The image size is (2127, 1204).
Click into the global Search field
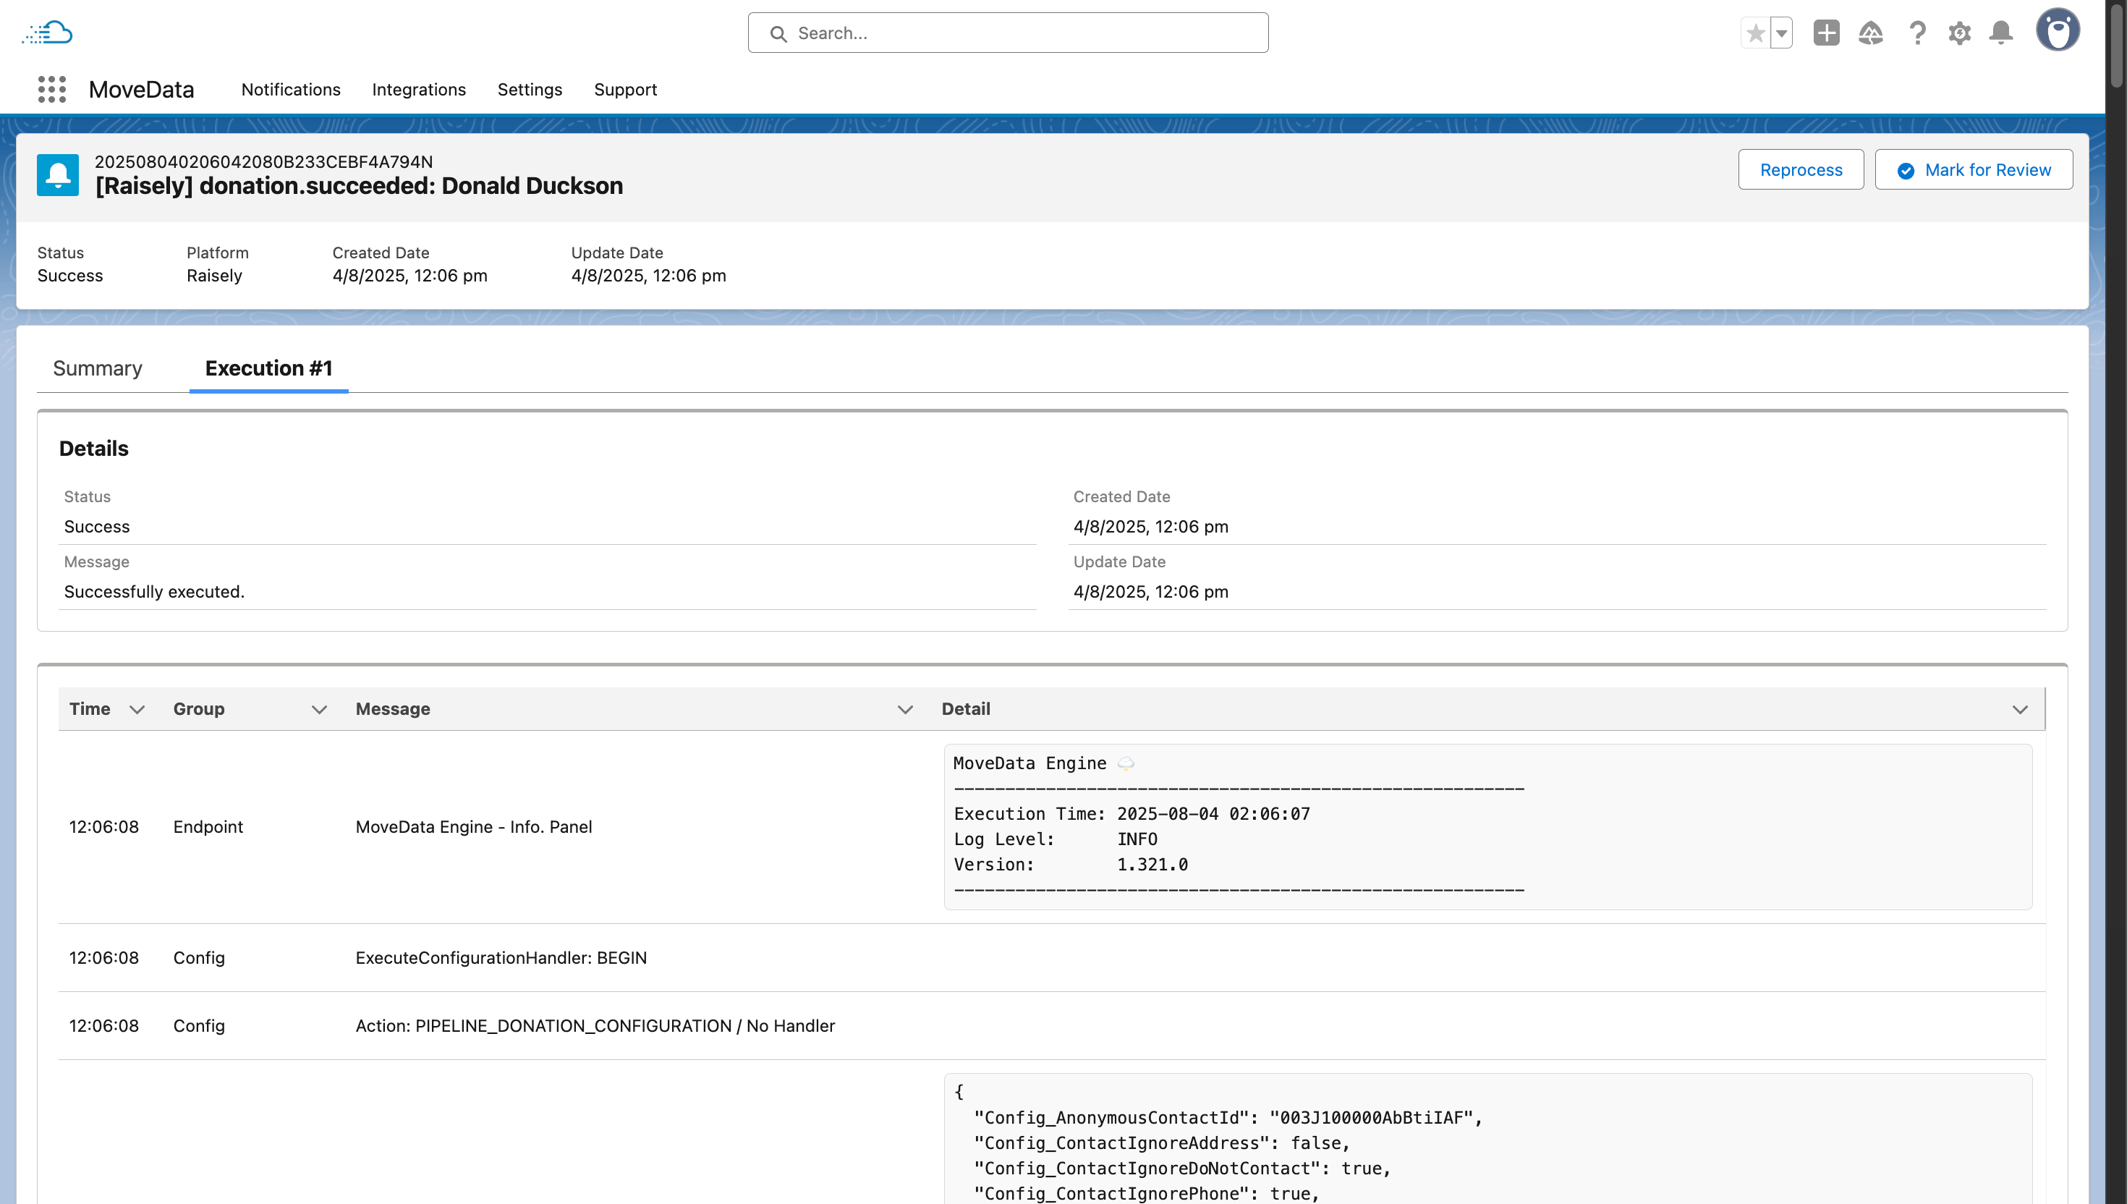[1008, 33]
